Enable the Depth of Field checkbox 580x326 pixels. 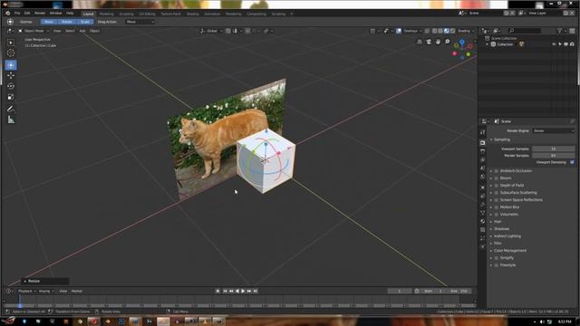tap(497, 186)
